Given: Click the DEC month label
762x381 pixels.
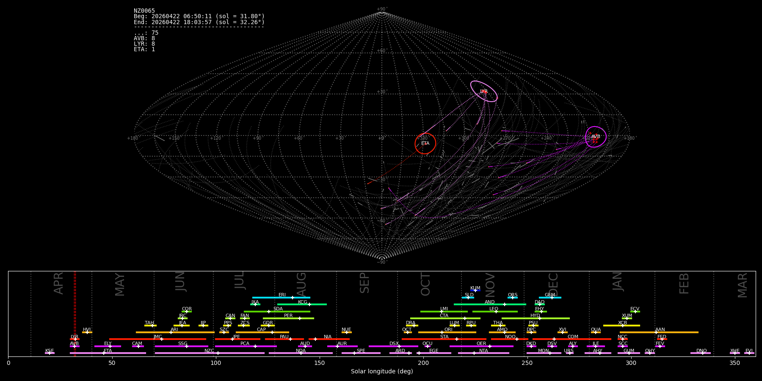Looking at the screenshot, I should coord(553,284).
